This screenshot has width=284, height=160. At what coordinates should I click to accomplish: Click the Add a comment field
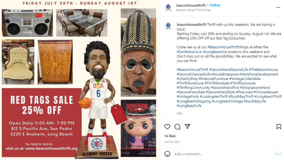[223, 154]
